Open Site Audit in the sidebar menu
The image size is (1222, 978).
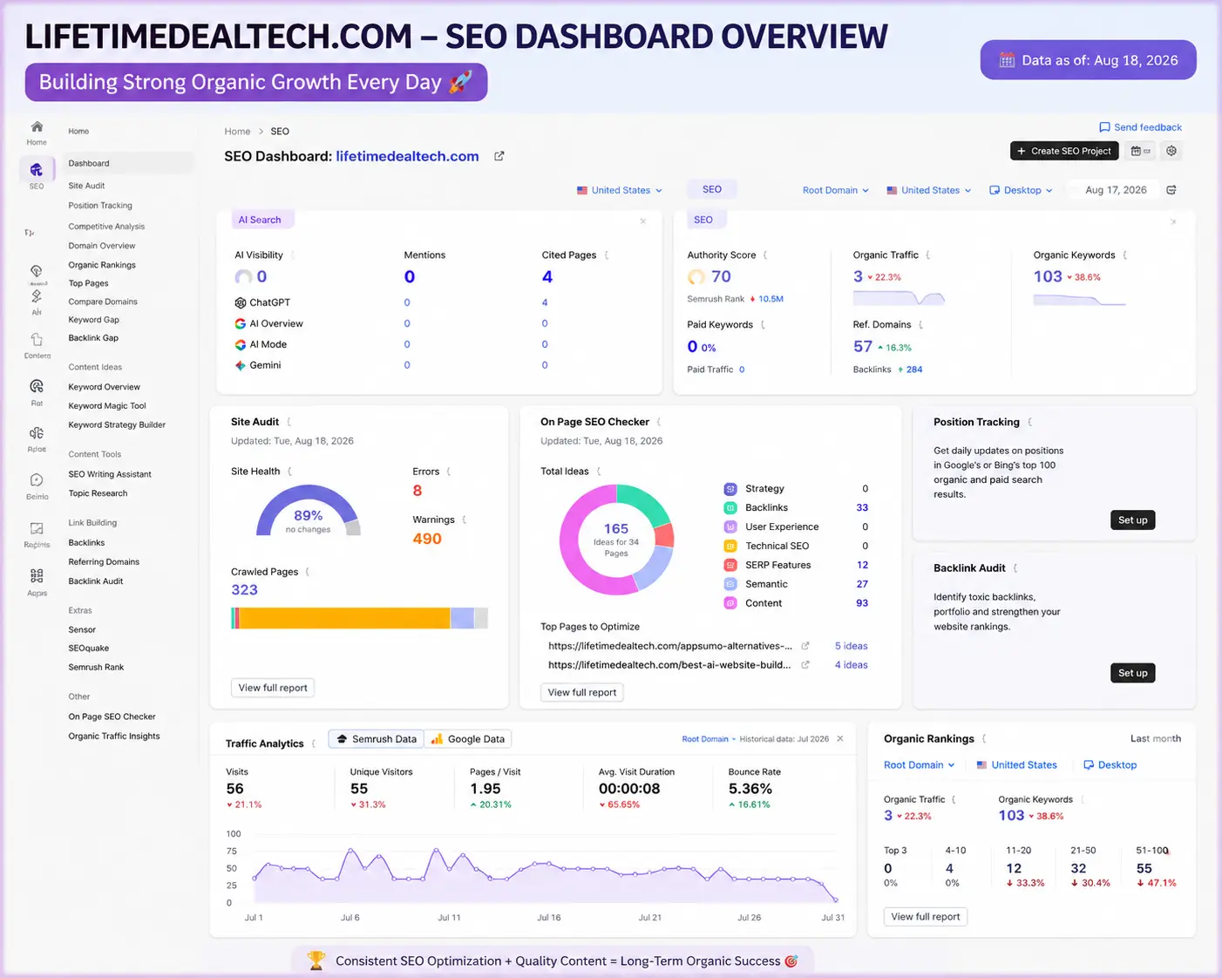[x=86, y=186]
